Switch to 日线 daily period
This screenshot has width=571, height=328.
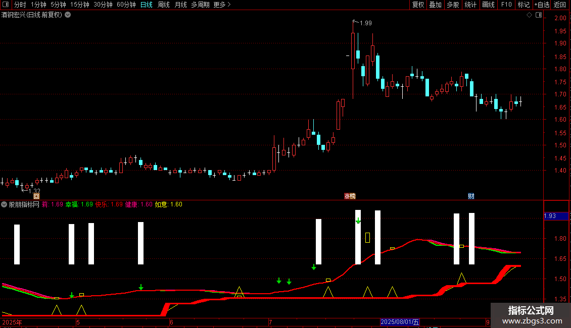147,5
